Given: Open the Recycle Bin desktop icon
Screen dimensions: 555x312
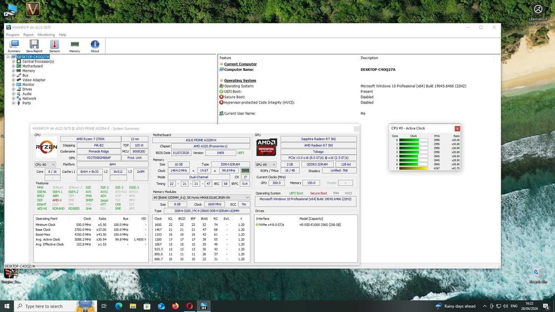Looking at the screenshot, I should 538,275.
